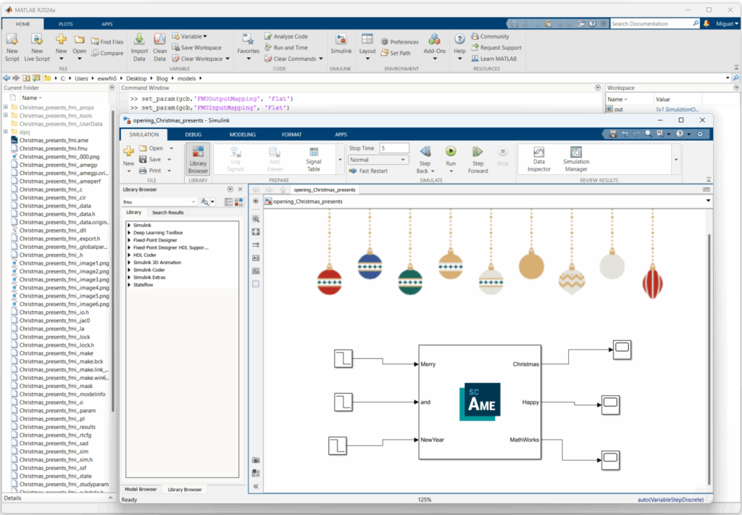Screen dimensions: 742x515
Task: Run the Simulink simulation
Action: tap(450, 152)
